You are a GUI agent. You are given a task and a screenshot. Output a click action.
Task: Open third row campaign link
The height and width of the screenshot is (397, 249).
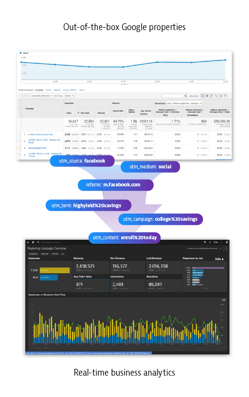tap(37, 148)
